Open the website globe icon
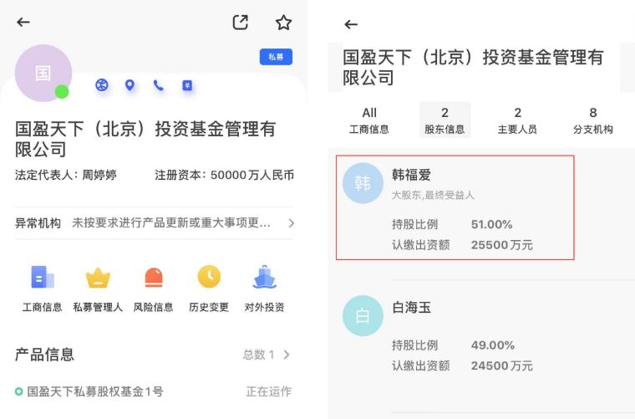Image resolution: width=635 pixels, height=419 pixels. 102,85
